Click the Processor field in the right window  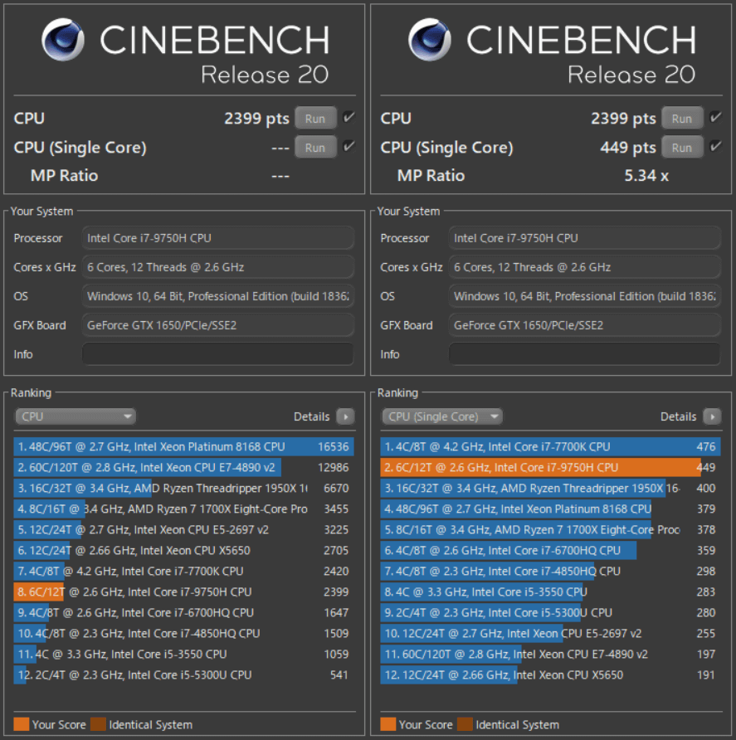coord(584,238)
